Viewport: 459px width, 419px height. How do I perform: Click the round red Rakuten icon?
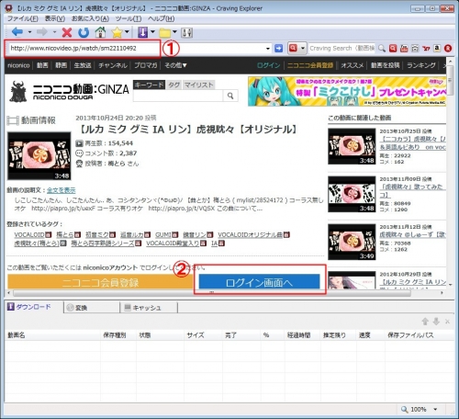448,48
